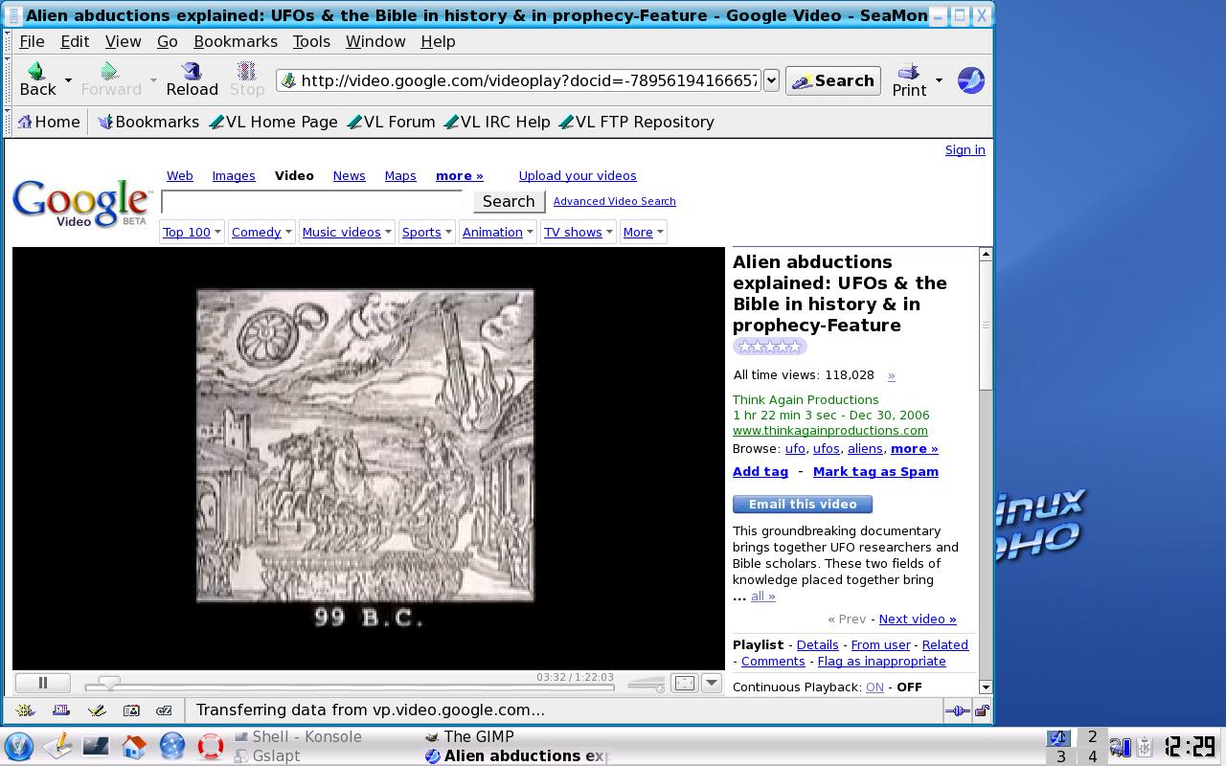Screen dimensions: 1226x766
Task: Open Navigator from the status bar component icons
Action: tap(26, 710)
